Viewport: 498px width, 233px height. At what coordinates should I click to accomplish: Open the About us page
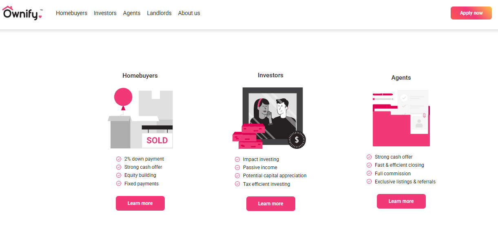(x=189, y=13)
